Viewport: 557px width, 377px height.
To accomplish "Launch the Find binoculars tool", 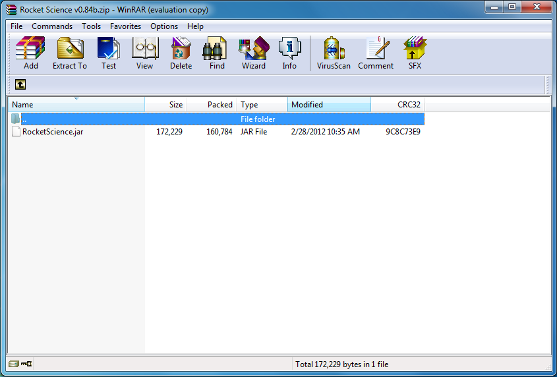I will coord(217,53).
